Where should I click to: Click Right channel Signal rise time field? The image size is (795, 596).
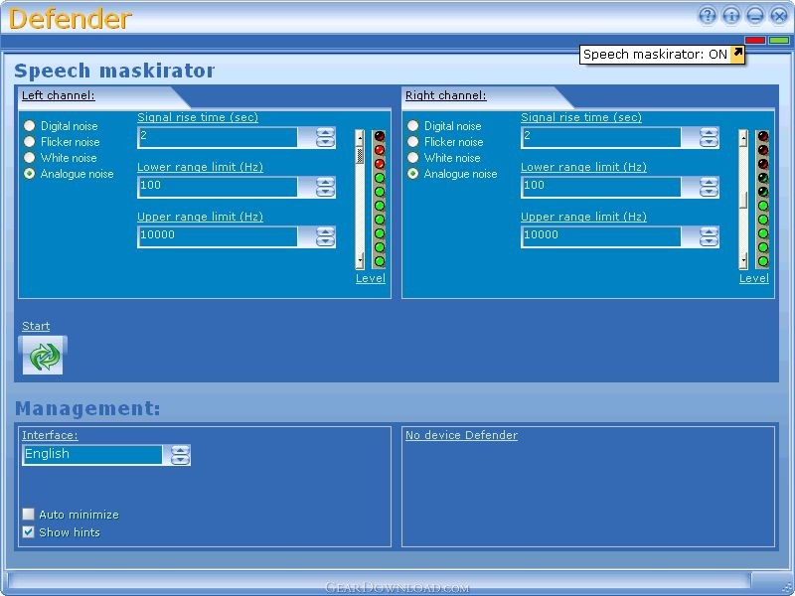click(x=601, y=137)
